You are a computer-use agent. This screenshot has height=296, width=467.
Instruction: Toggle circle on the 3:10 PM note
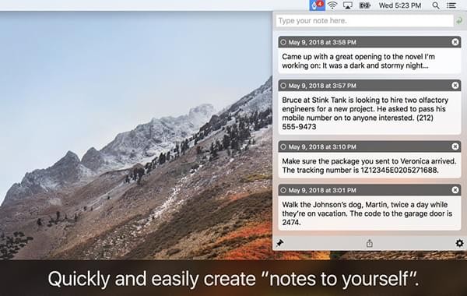283,147
